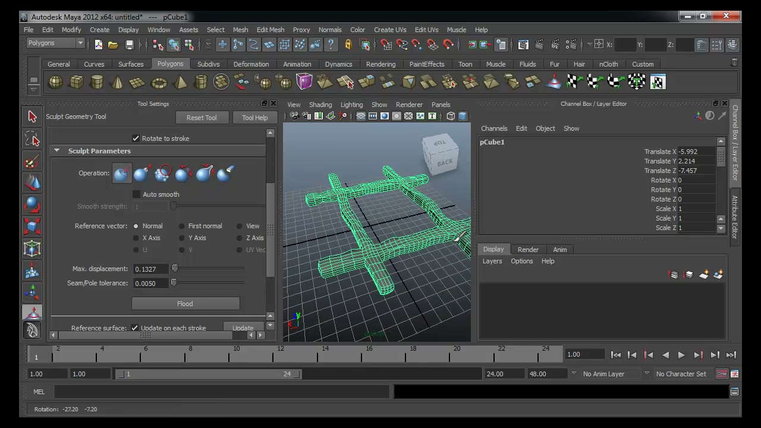Open the shelf options menu arrow
761x428 pixels.
33,89
